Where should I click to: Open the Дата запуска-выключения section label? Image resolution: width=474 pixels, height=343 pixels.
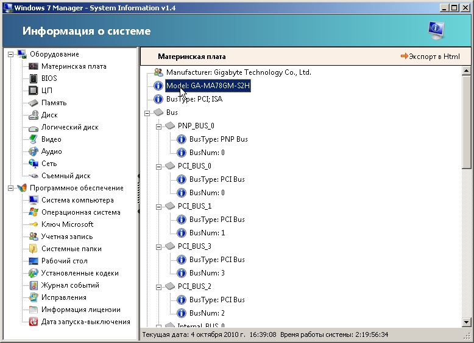[85, 322]
